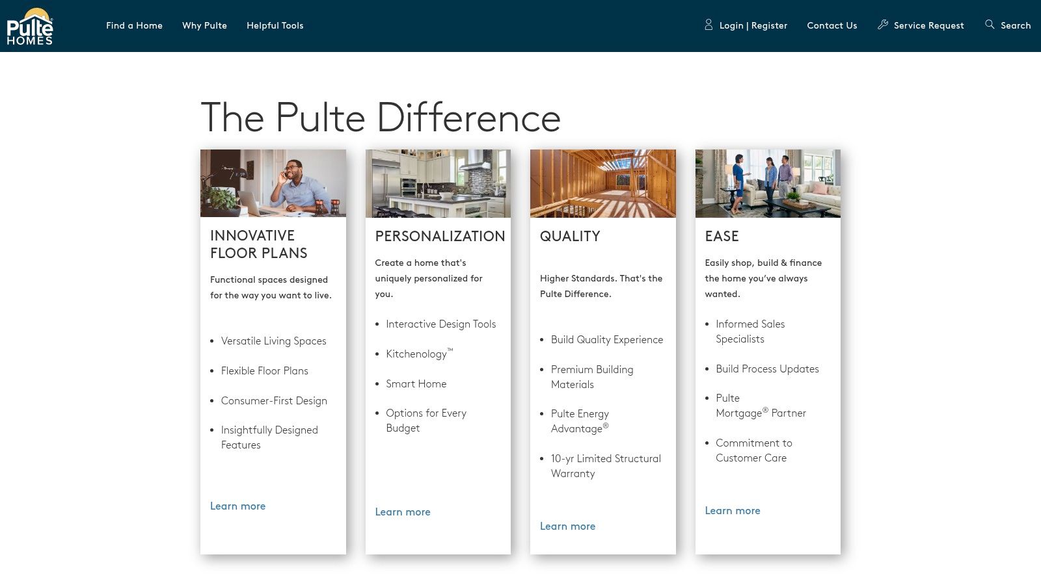Click the man on phone photo

coord(273,183)
